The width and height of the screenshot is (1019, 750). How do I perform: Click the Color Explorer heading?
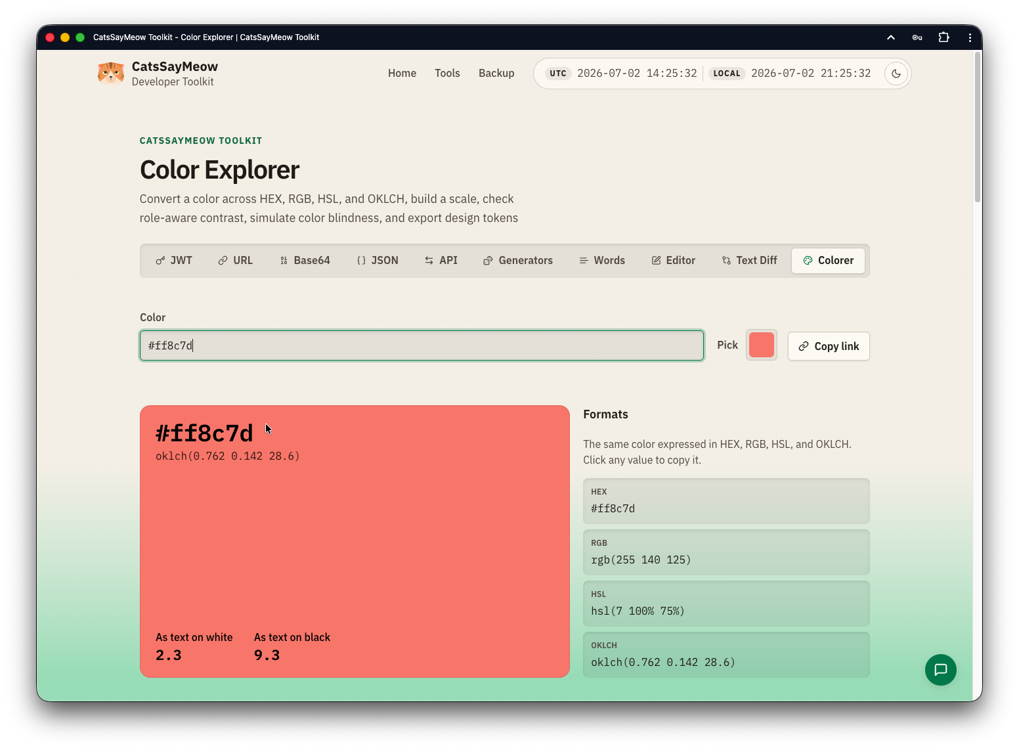point(219,170)
